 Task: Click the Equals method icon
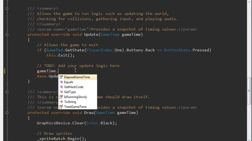point(61,82)
